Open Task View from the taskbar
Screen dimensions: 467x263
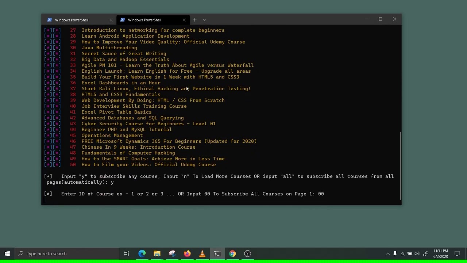[x=127, y=254]
